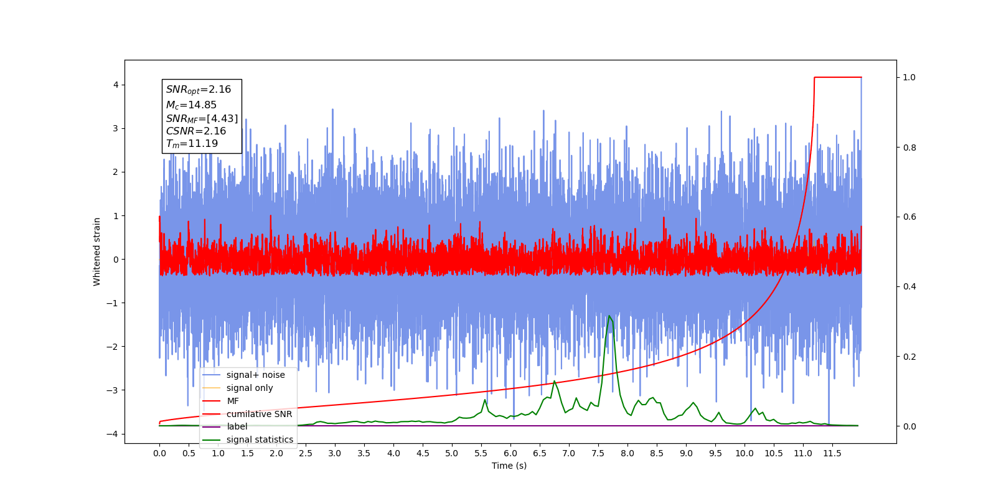This screenshot has height=498, width=996.
Task: Click the 4 tick on the strain axis
Action: pos(116,85)
